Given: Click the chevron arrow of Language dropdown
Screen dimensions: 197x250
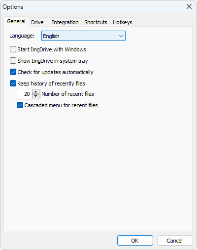Looking at the screenshot, I should (x=121, y=36).
